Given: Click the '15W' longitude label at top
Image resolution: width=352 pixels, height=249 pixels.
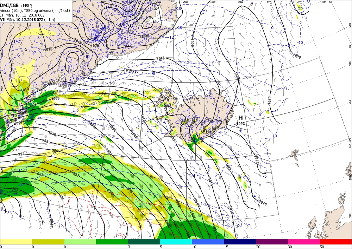Looking at the screenshot, I should (x=213, y=2).
